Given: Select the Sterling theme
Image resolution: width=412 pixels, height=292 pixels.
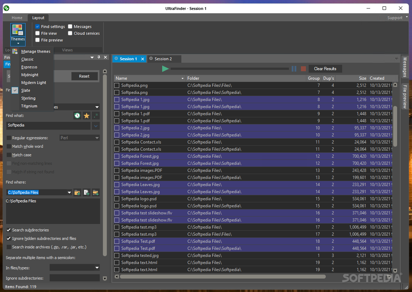Looking at the screenshot, I should pyautogui.click(x=28, y=98).
